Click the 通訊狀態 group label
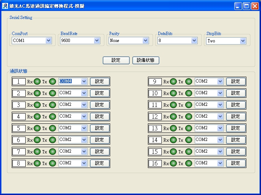 coord(18,71)
